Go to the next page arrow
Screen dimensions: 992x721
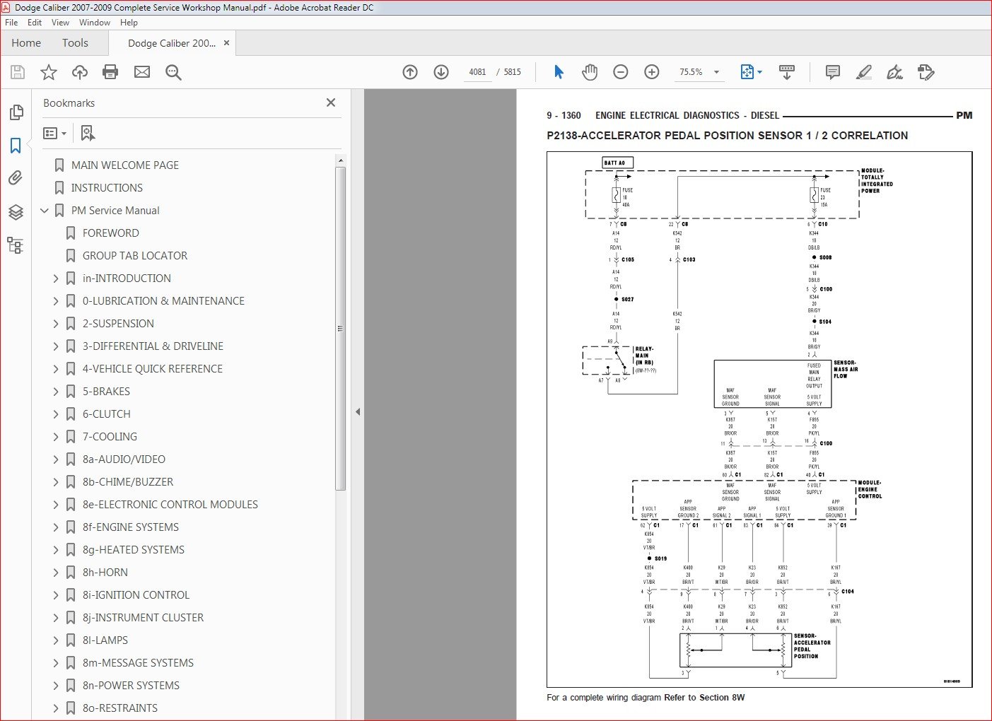coord(441,72)
